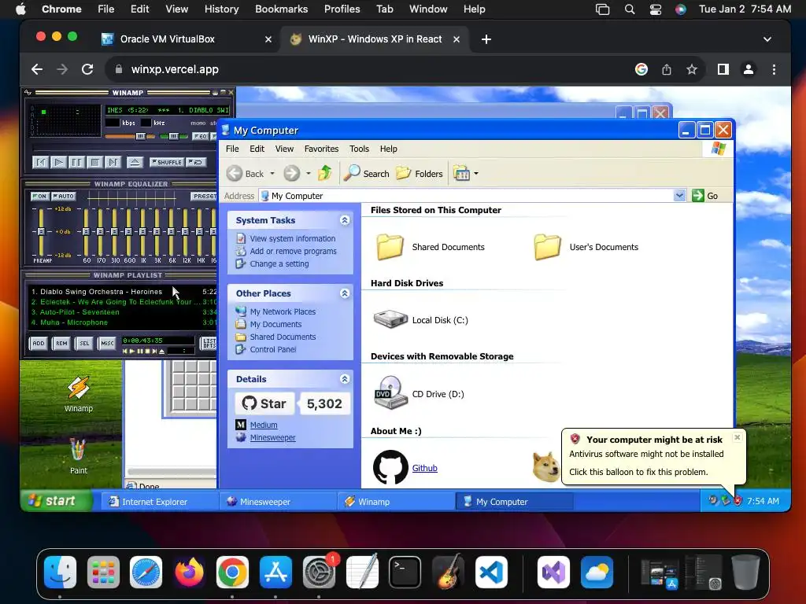Open My Computer Tools menu

pyautogui.click(x=359, y=149)
